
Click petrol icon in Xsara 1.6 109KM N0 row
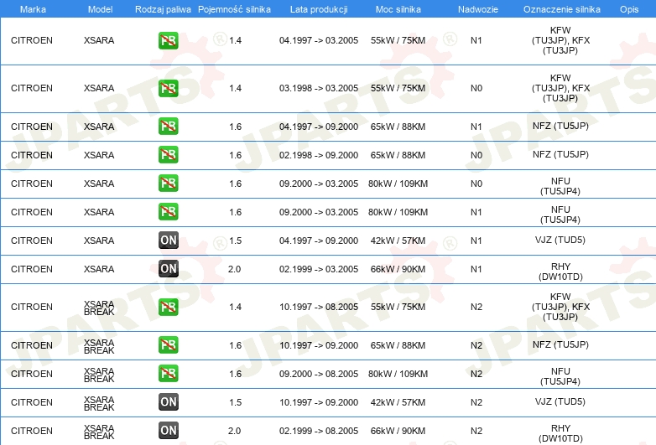[x=168, y=183]
